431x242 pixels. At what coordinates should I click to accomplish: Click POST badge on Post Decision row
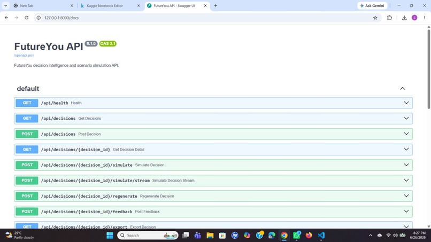coord(27,134)
